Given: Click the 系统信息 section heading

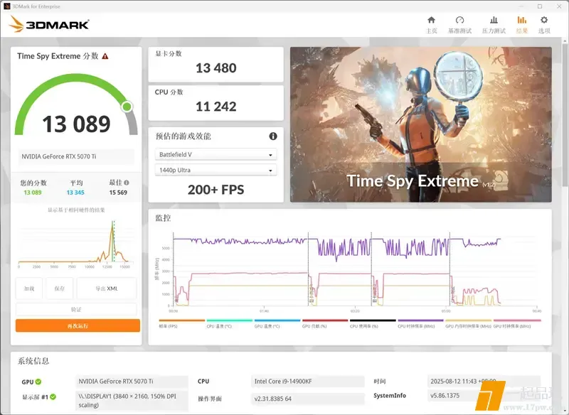Looking at the screenshot, I should (x=33, y=361).
